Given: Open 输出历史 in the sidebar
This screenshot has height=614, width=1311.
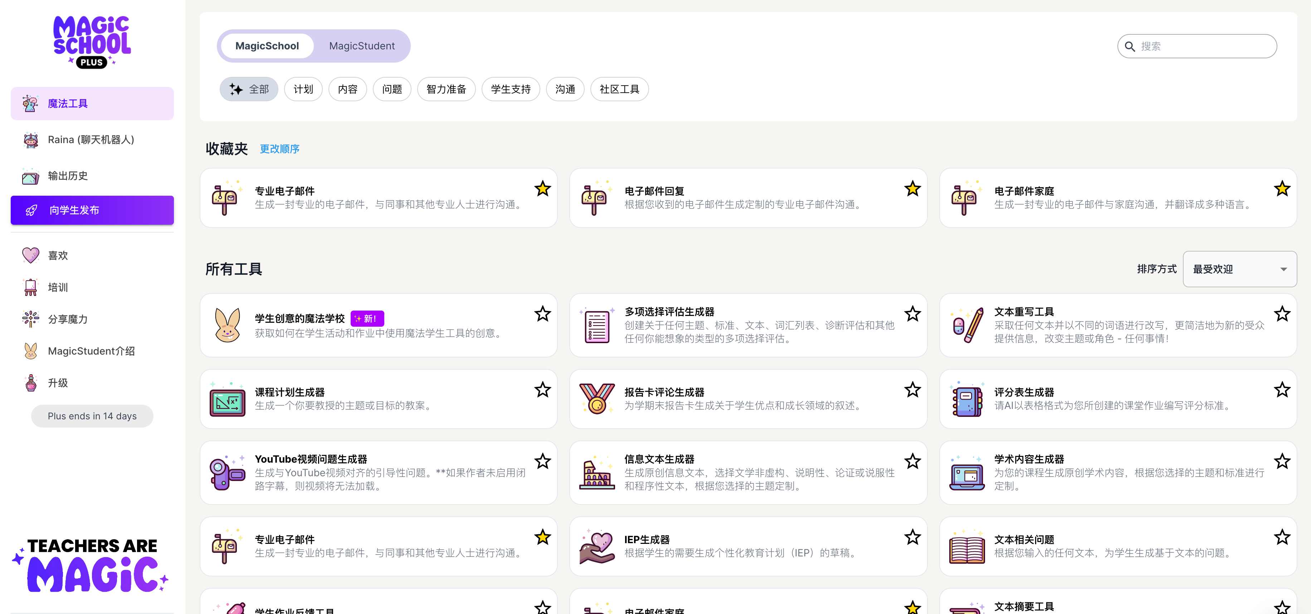Looking at the screenshot, I should [92, 176].
